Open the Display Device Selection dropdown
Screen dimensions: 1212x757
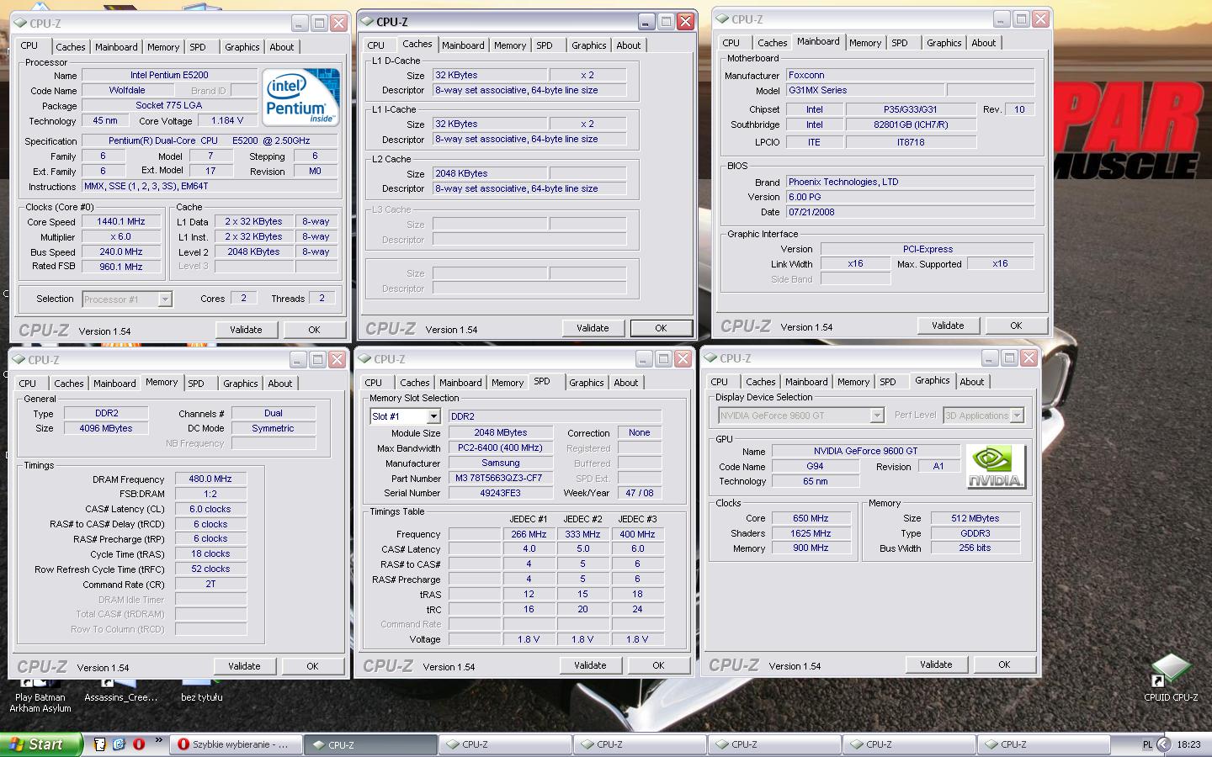(876, 416)
